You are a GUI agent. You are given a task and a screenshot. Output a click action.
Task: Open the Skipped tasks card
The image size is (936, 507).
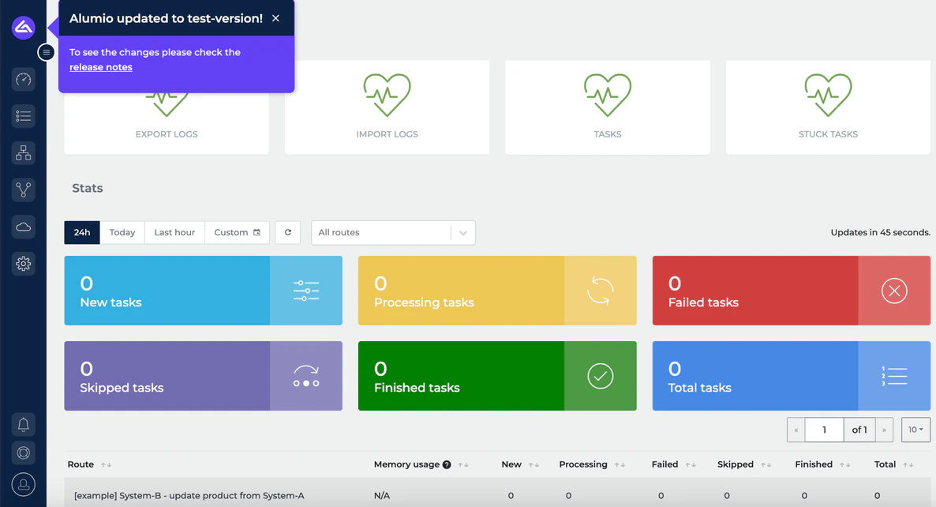click(x=203, y=376)
